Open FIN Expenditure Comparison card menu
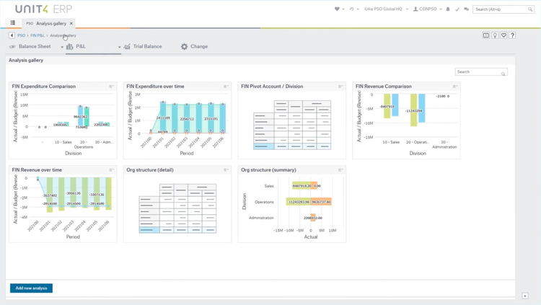The width and height of the screenshot is (541, 305). tap(111, 87)
